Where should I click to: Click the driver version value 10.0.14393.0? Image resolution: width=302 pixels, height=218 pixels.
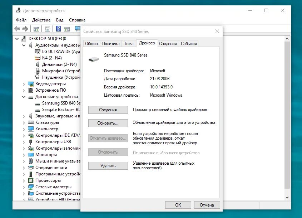coord(161,87)
